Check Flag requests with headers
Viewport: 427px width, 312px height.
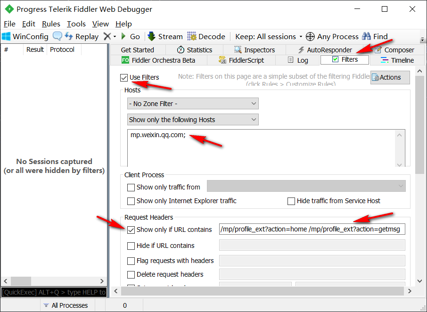click(x=131, y=261)
